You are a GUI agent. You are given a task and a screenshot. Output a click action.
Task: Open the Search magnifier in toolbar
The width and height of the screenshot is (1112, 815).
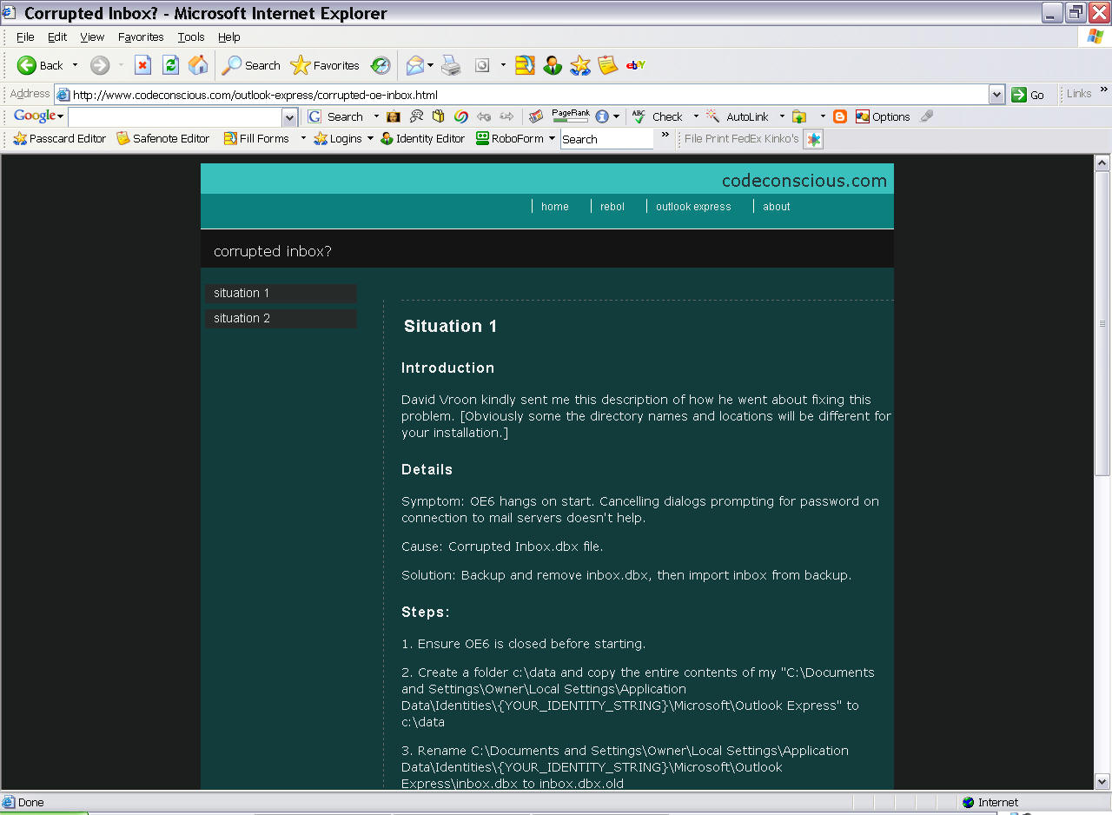point(251,65)
